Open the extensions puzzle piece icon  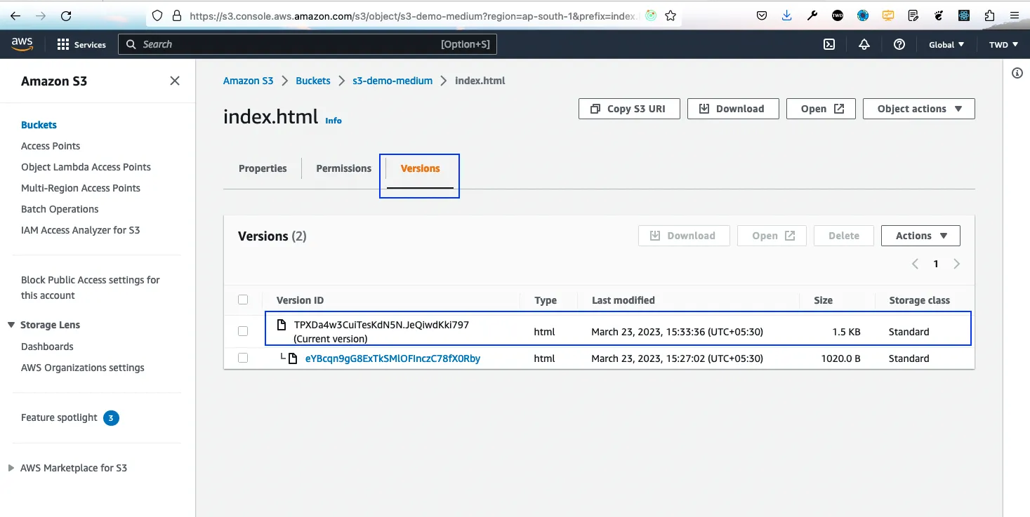(989, 15)
